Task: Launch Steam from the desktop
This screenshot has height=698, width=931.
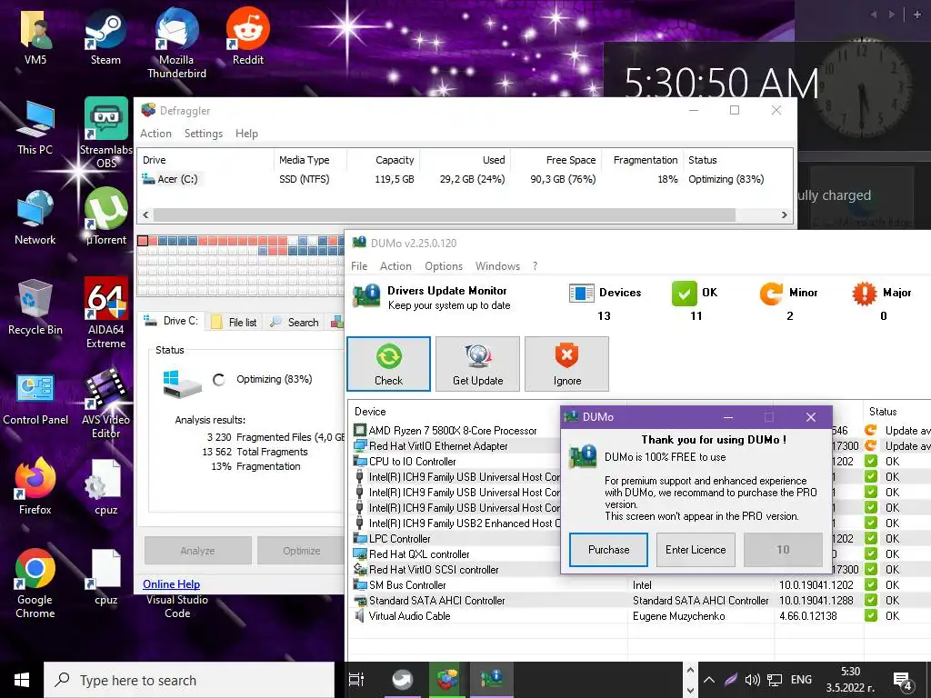Action: click(x=105, y=36)
